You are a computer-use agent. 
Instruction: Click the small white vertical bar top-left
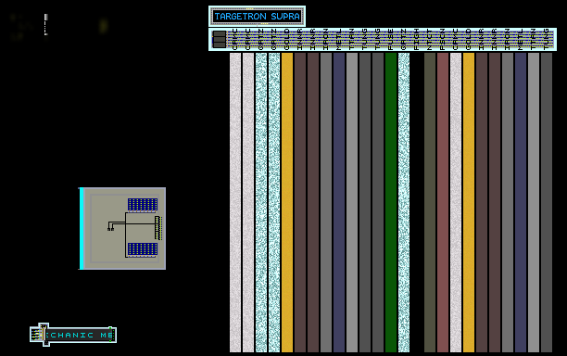46,25
